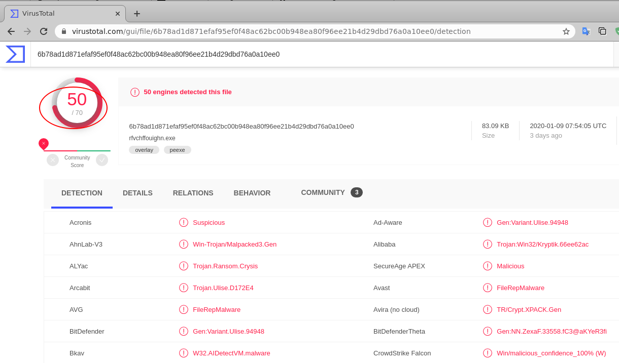Open the RELATIONS tab
This screenshot has height=363, width=619.
pyautogui.click(x=193, y=193)
